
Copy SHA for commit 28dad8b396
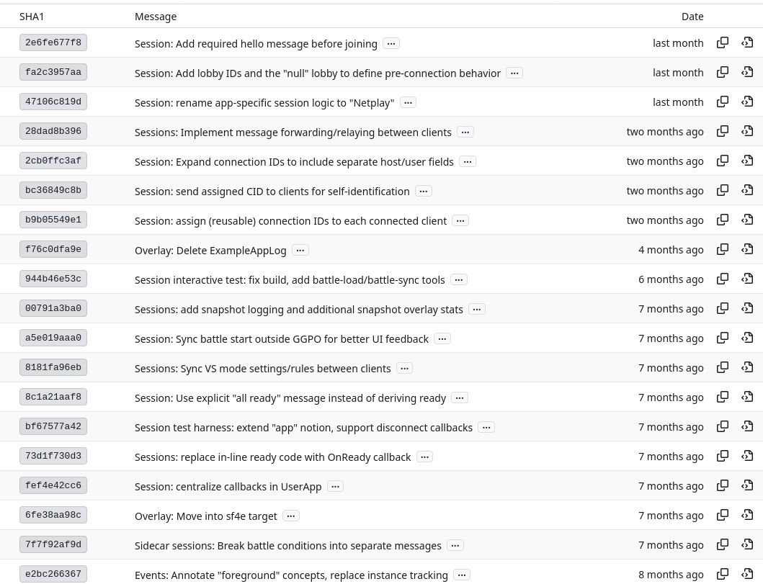click(x=723, y=131)
